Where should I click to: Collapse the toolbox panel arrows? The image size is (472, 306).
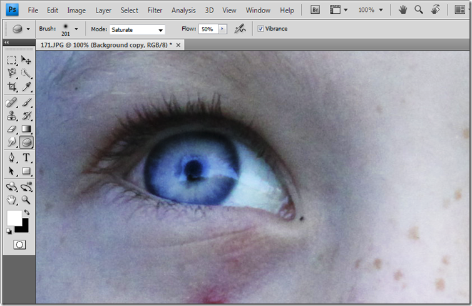coord(7,43)
